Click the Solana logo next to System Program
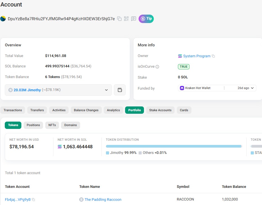This screenshot has height=205, width=262. [180, 56]
